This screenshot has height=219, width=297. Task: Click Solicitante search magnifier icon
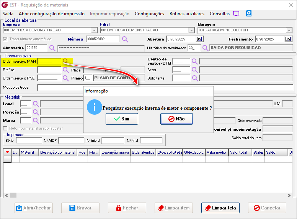click(x=195, y=78)
